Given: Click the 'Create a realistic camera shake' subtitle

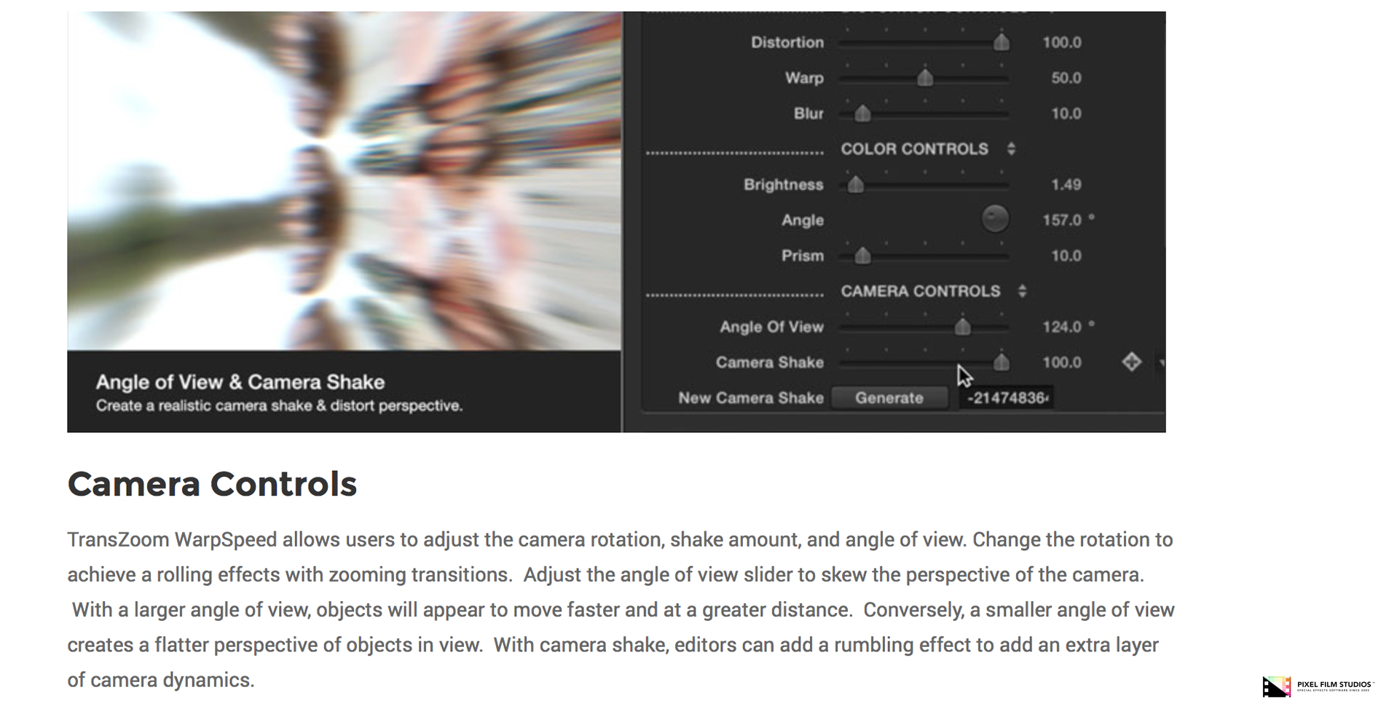Looking at the screenshot, I should pyautogui.click(x=279, y=405).
